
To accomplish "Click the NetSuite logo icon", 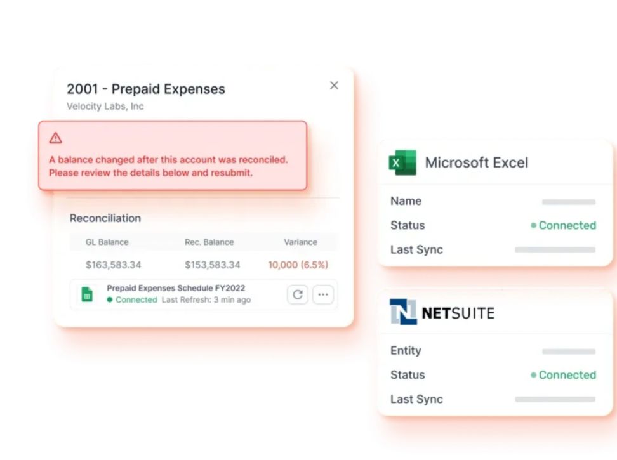I will point(403,312).
